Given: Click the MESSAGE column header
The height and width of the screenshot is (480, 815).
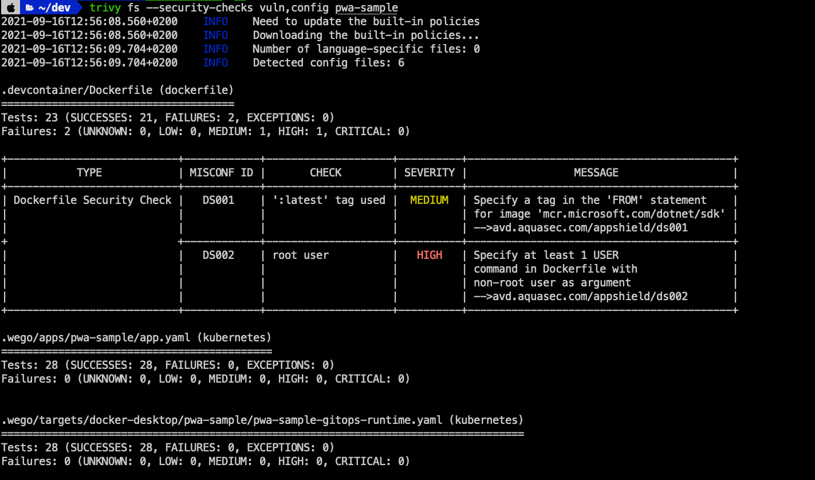Looking at the screenshot, I should click(596, 172).
